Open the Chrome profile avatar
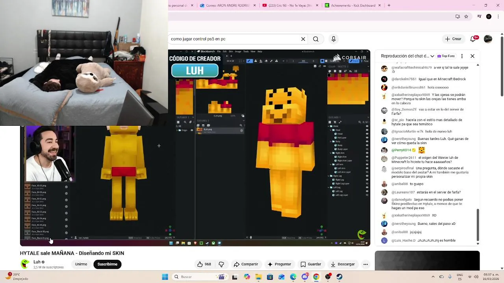Screen dimensions: 504x283 coord(489,17)
